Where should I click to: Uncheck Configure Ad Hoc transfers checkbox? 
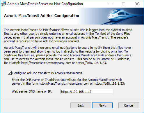[10, 73]
